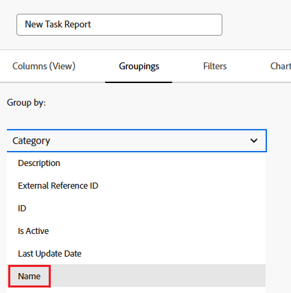Pick External Reference ID option
Image resolution: width=291 pixels, height=293 pixels.
(137, 186)
